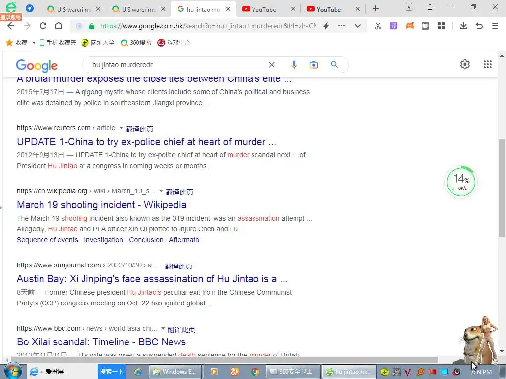
Task: Open the Windows Start menu
Action: click(x=12, y=372)
